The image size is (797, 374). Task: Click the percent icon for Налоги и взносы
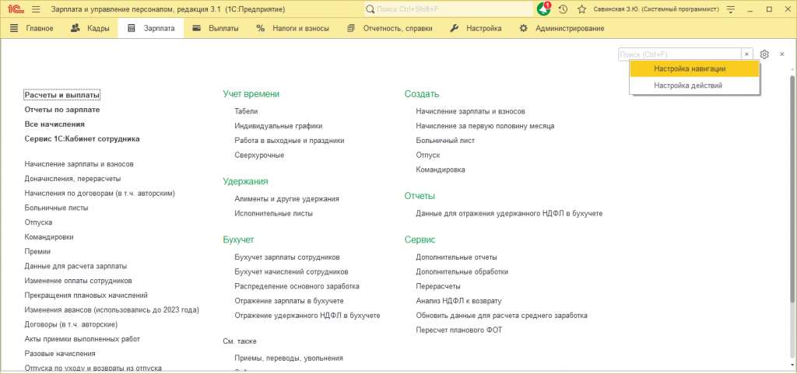point(261,29)
